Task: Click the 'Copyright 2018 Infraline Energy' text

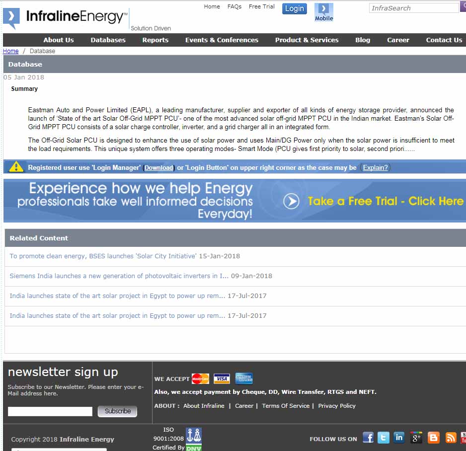Action: [x=63, y=439]
